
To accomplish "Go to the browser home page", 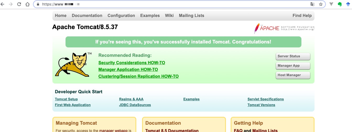I will point(28,4).
